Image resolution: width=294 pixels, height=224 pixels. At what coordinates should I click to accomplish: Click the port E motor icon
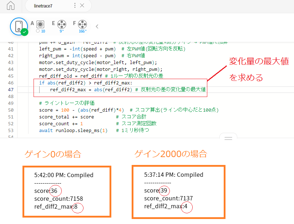61,24
